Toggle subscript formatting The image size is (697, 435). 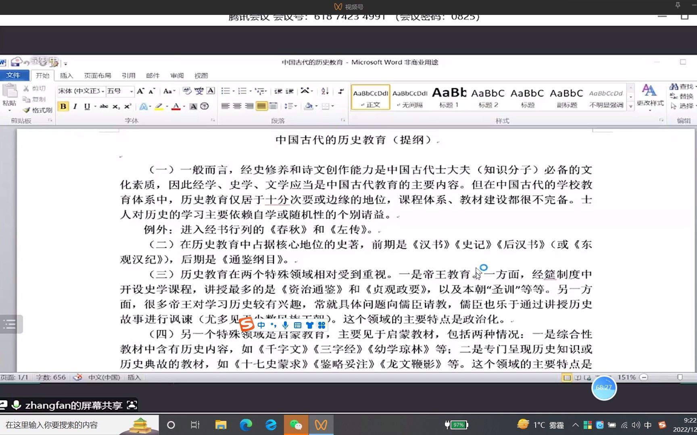pos(116,106)
